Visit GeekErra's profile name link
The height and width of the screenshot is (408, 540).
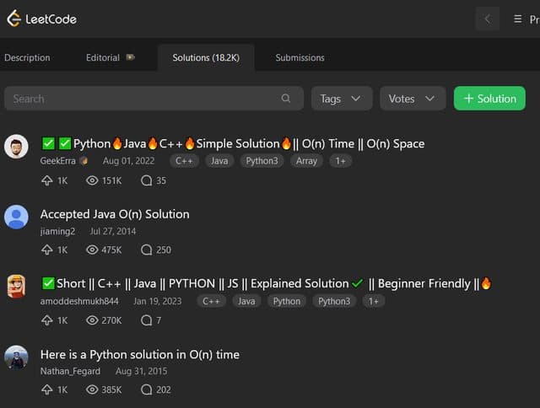[58, 161]
